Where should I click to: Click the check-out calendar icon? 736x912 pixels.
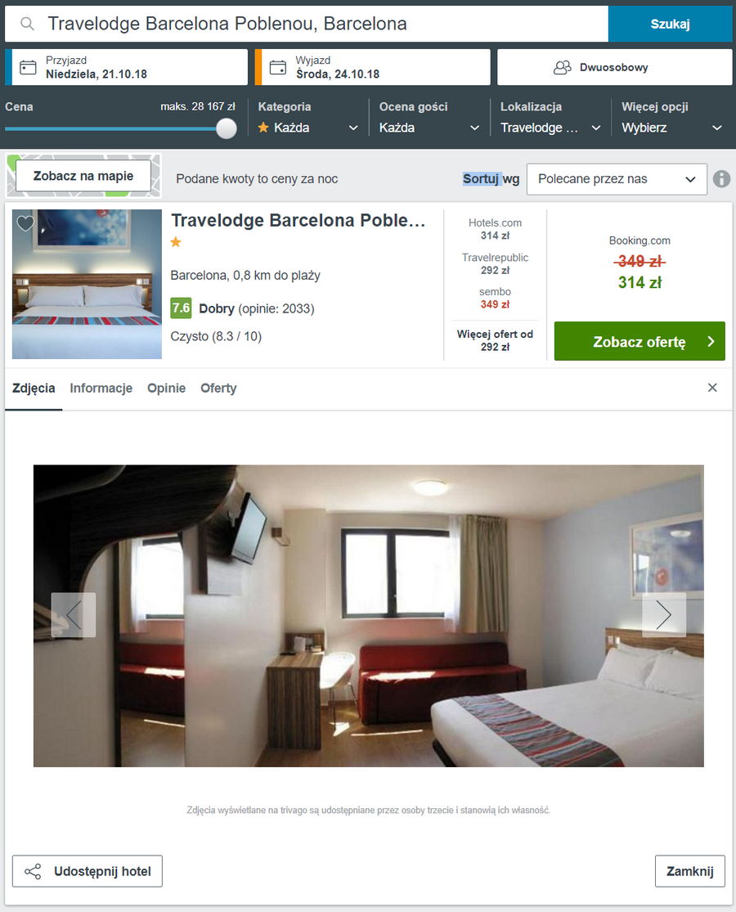point(278,67)
